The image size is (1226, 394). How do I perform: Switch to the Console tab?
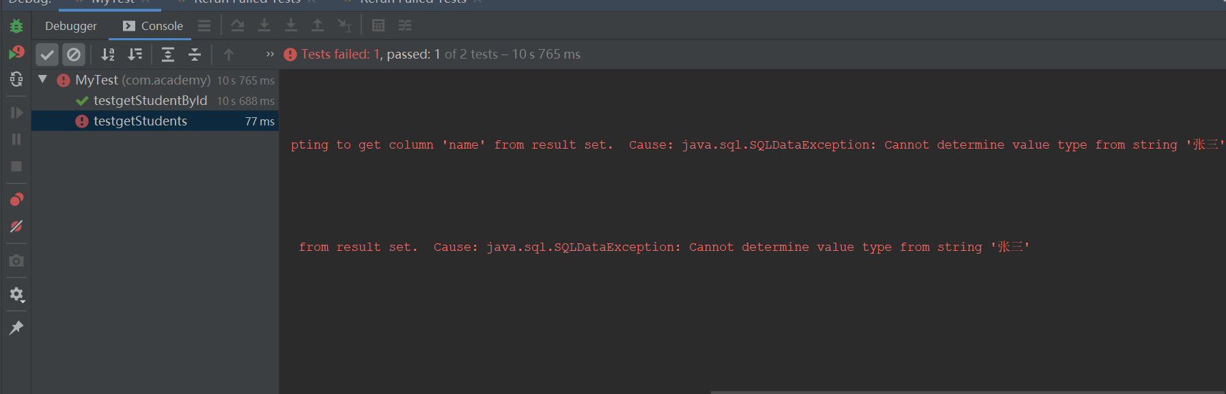pyautogui.click(x=153, y=26)
